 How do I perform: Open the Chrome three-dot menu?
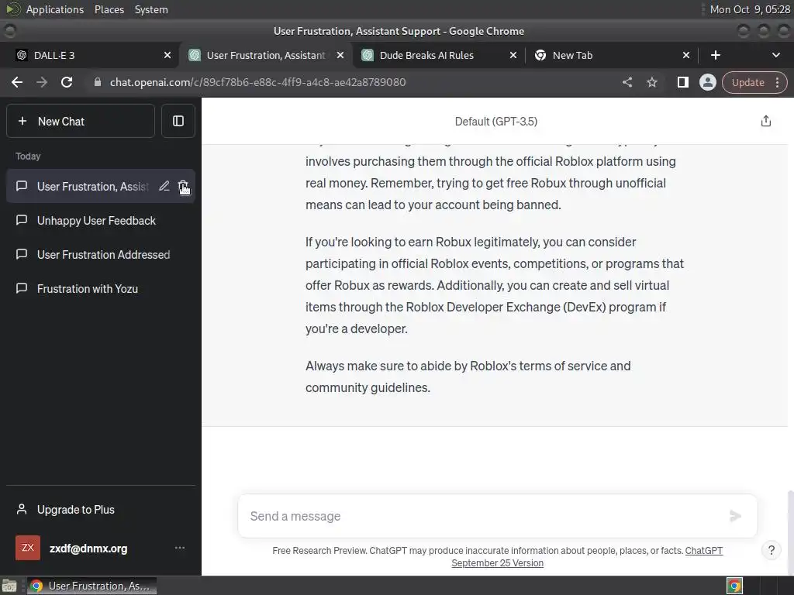pos(778,82)
